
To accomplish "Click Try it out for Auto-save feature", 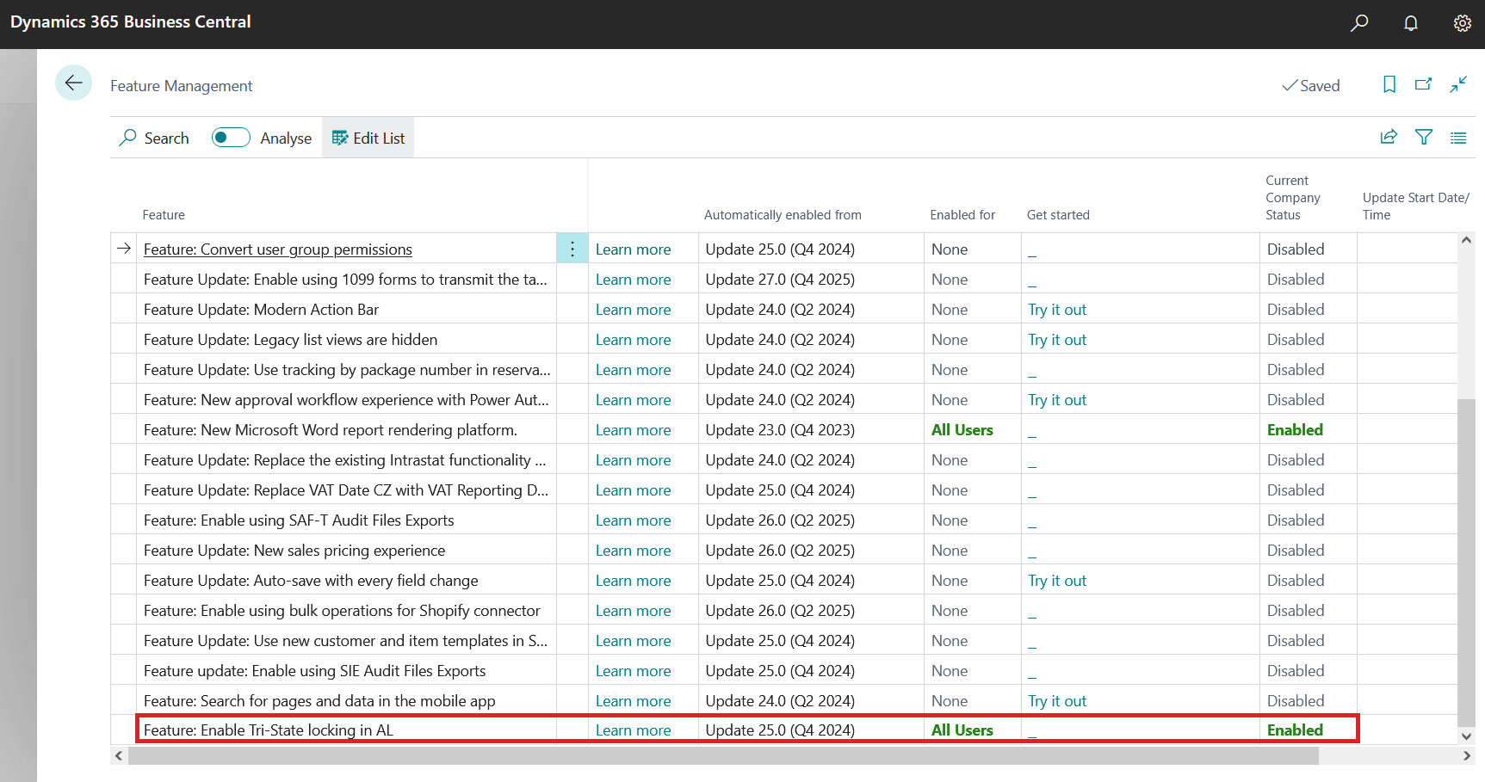I will point(1057,581).
